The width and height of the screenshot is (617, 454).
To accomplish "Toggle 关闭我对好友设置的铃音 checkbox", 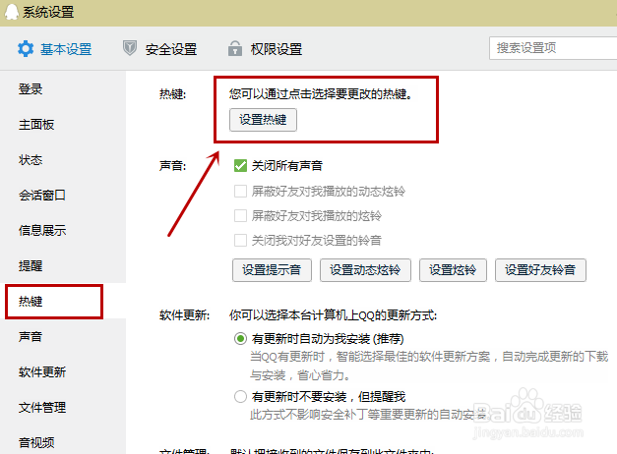I will 240,240.
